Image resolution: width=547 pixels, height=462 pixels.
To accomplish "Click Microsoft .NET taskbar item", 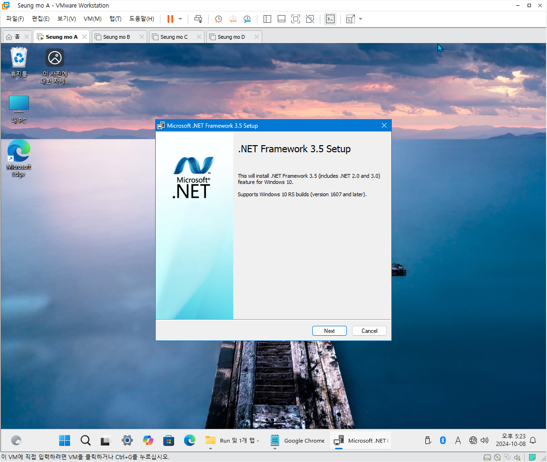I will 361,440.
